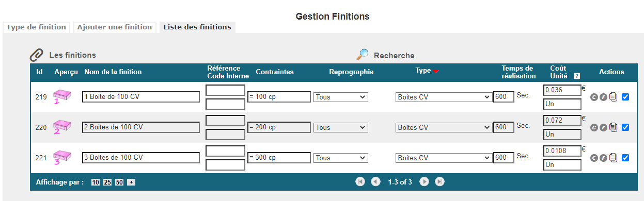Go to the previous page arrow
Image resolution: width=644 pixels, height=201 pixels.
[x=375, y=181]
